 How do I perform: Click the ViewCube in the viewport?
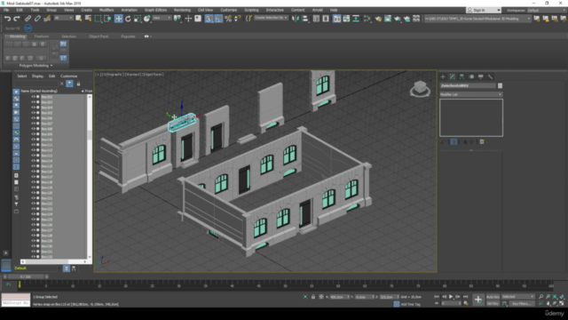click(420, 89)
